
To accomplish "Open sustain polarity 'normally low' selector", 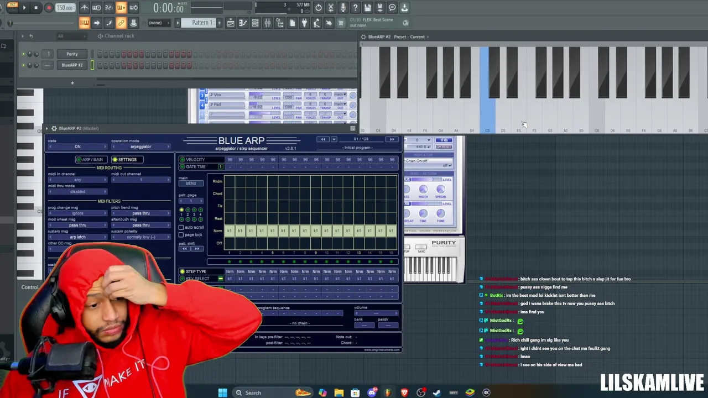I will tap(140, 237).
